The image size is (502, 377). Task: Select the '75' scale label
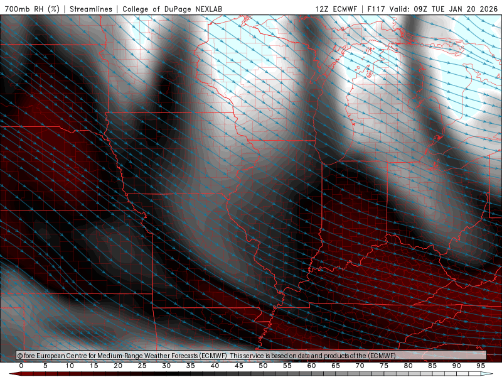coord(384,366)
